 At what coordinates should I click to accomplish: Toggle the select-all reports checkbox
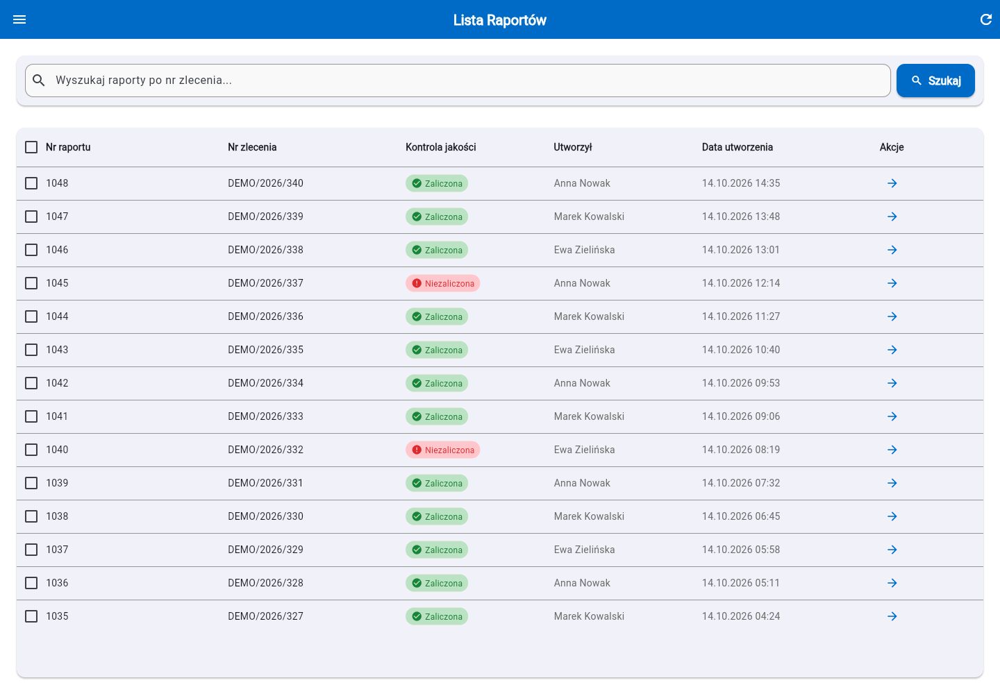[x=31, y=147]
